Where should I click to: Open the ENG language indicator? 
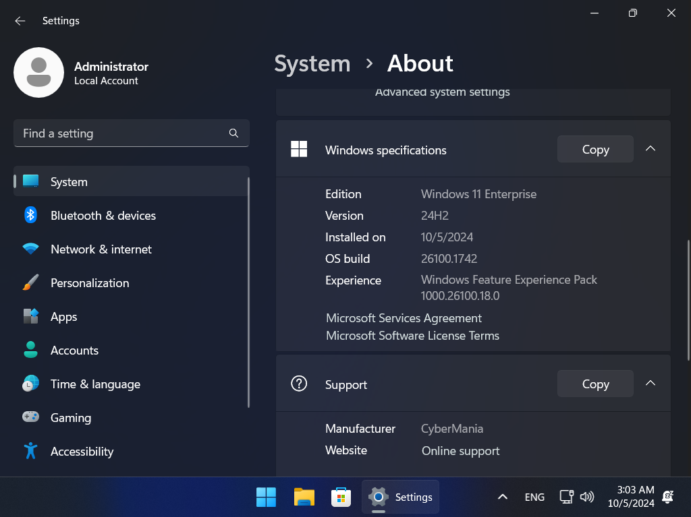click(x=534, y=497)
